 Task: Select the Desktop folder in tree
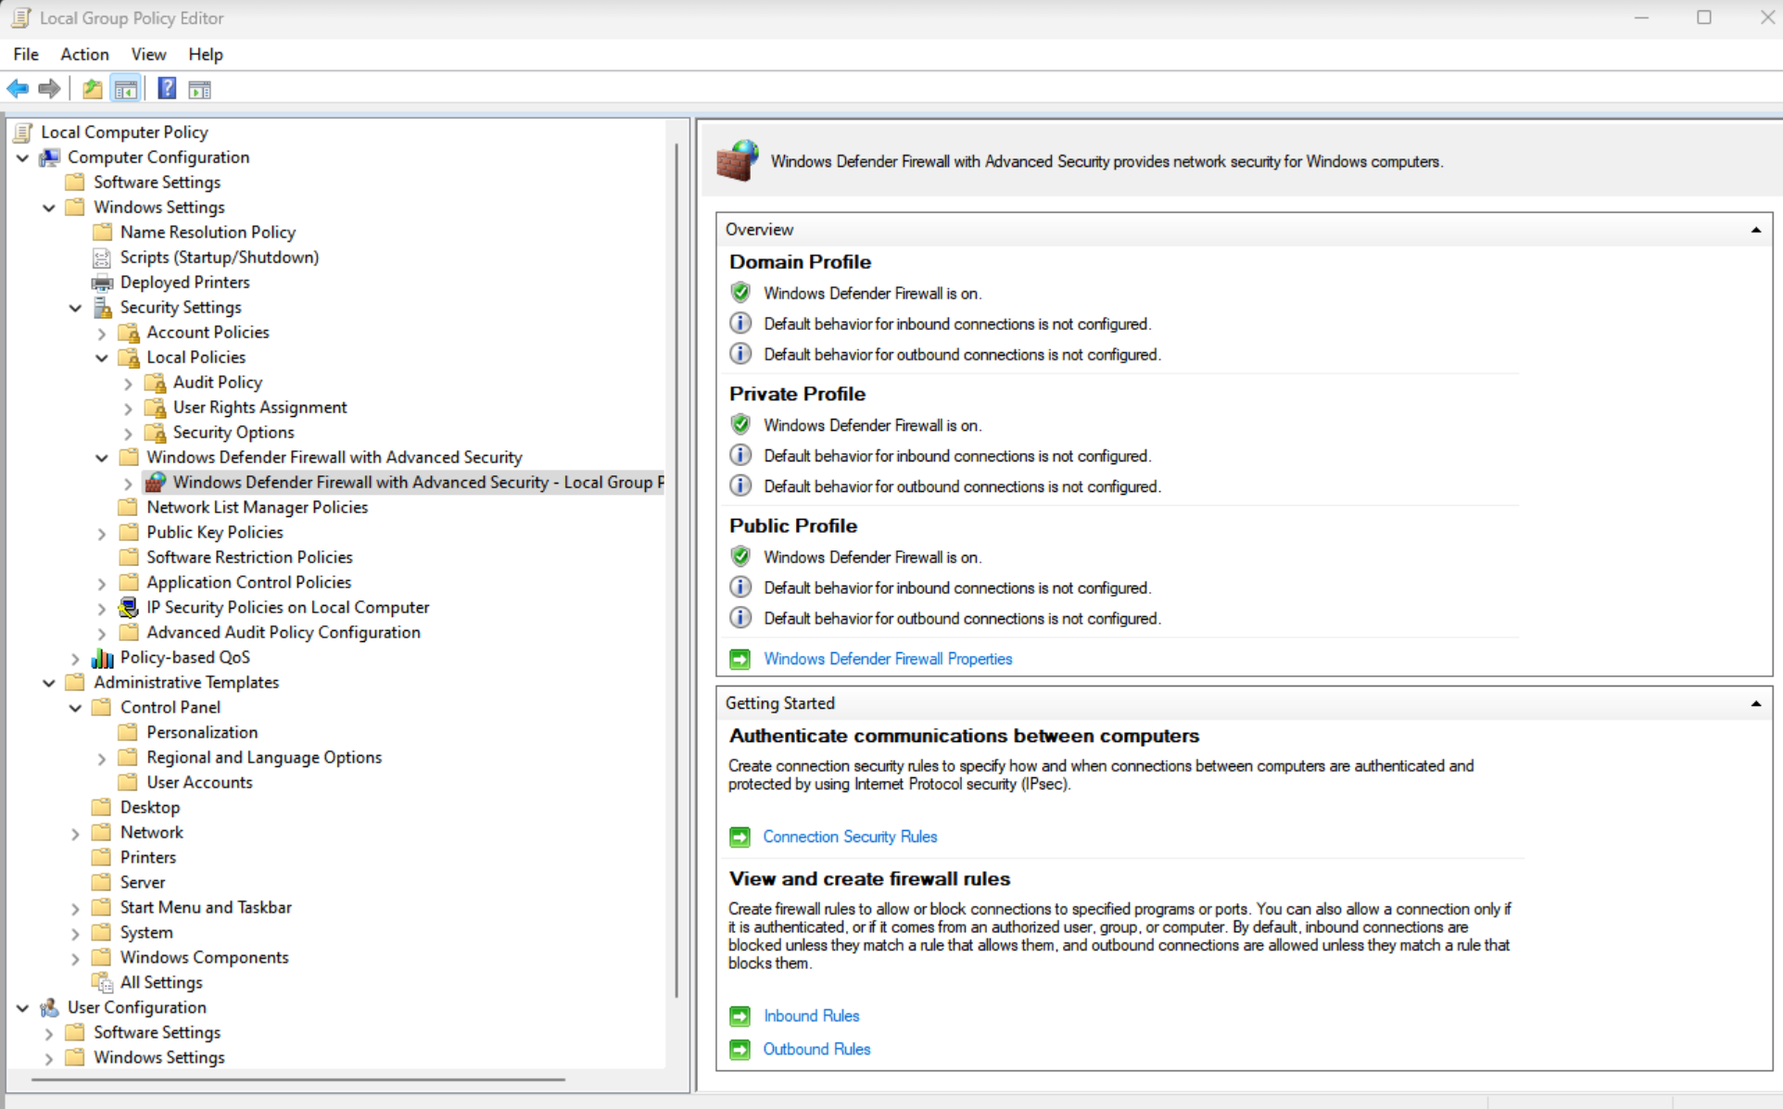[150, 808]
